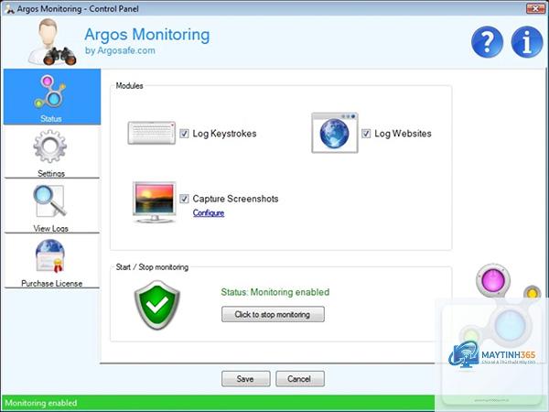Screen dimensions: 549x412
Task: Click the sunset monitor screenshots icon
Action: 154,202
